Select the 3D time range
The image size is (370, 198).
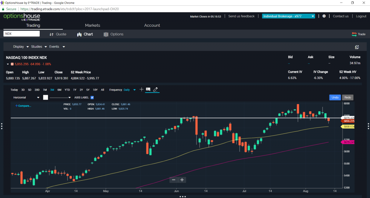click(x=23, y=90)
